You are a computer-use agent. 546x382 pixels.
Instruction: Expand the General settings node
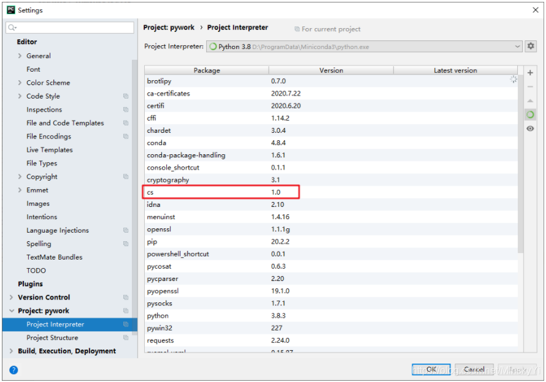20,56
